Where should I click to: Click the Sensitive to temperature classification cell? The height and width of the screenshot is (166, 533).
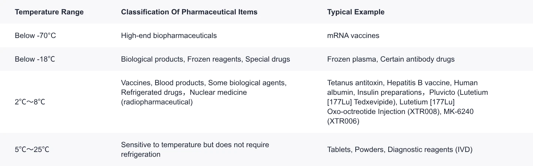(195, 149)
